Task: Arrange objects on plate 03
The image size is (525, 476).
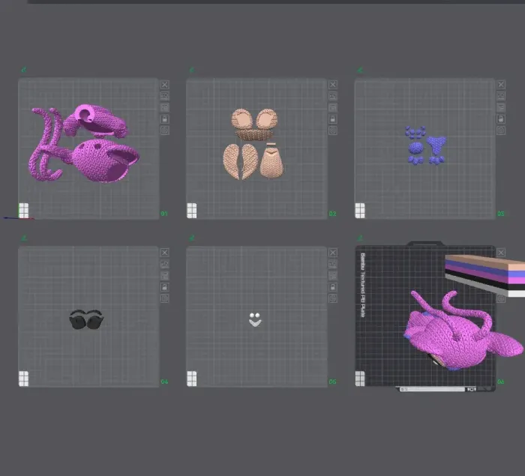Action: click(500, 107)
